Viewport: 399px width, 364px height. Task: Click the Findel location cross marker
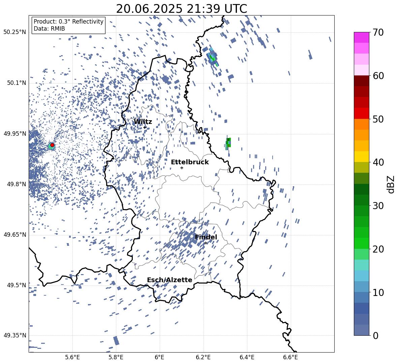click(206, 243)
